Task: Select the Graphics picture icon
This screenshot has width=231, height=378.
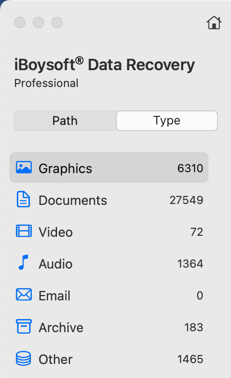Action: [23, 167]
